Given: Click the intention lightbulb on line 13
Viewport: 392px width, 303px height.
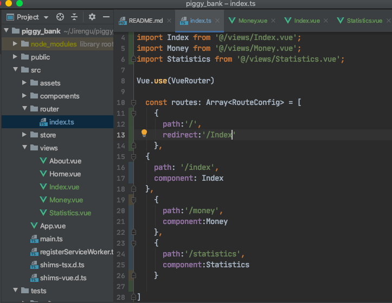Looking at the screenshot, I should tap(144, 133).
